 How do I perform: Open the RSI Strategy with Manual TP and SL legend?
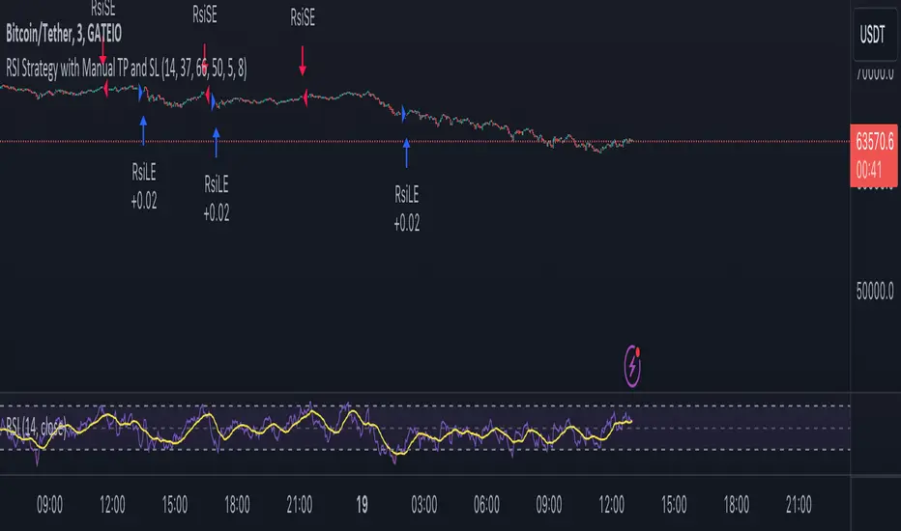coord(127,69)
